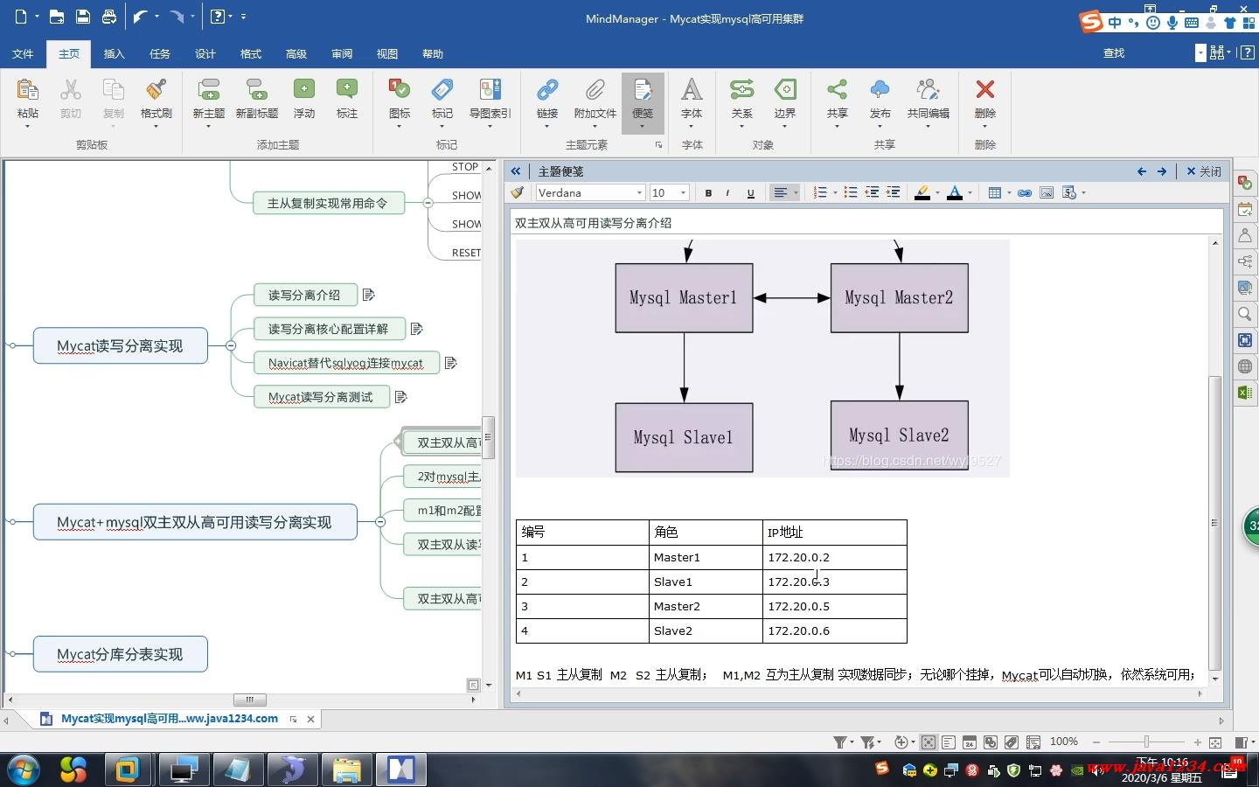Click the Notes (便笺) button
The height and width of the screenshot is (787, 1259).
[643, 102]
